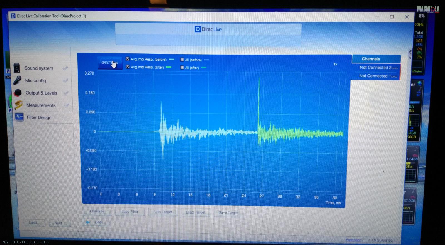Click the 0.270 y-axis label
This screenshot has height=245, width=445.
[x=89, y=73]
